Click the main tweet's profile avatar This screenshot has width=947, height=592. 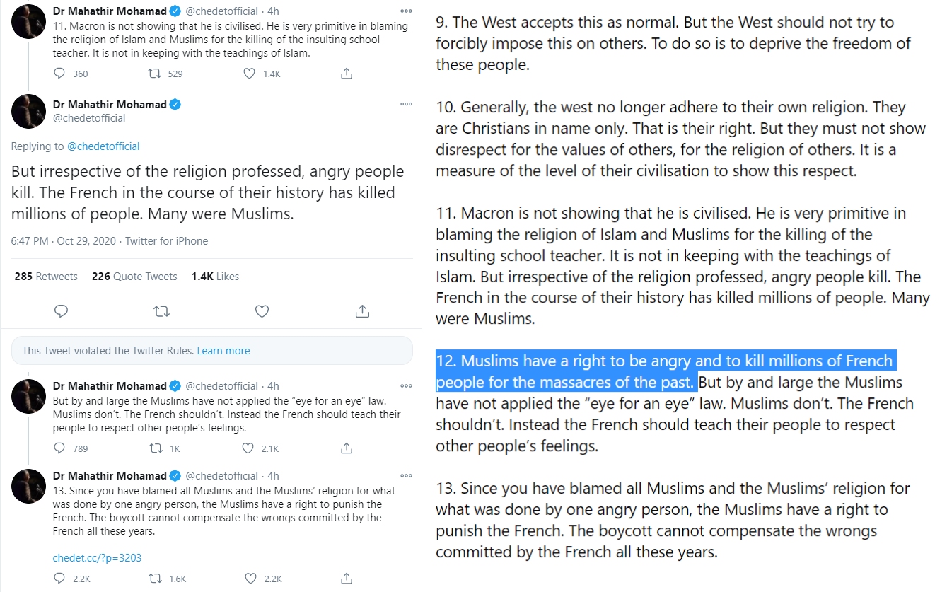coord(29,111)
